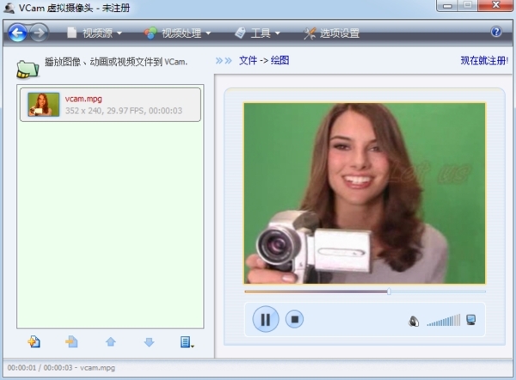Open the 视频处理 dropdown menu
This screenshot has width=516, height=380.
coord(177,34)
